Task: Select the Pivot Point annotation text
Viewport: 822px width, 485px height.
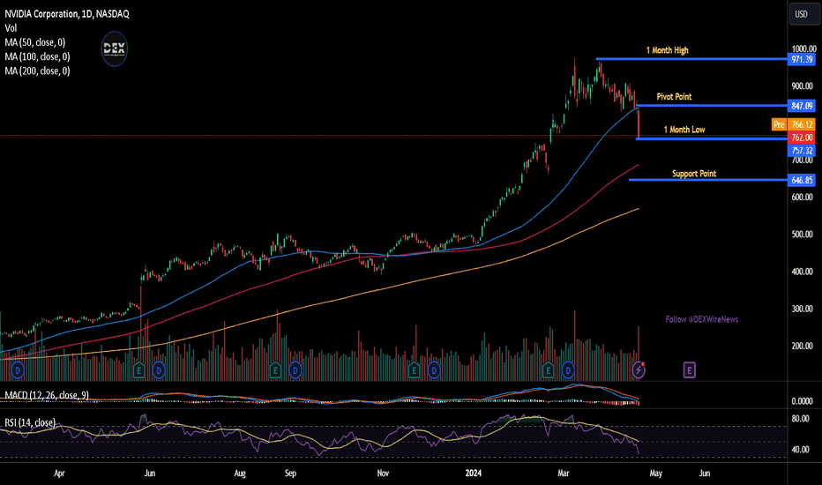Action: [x=674, y=96]
